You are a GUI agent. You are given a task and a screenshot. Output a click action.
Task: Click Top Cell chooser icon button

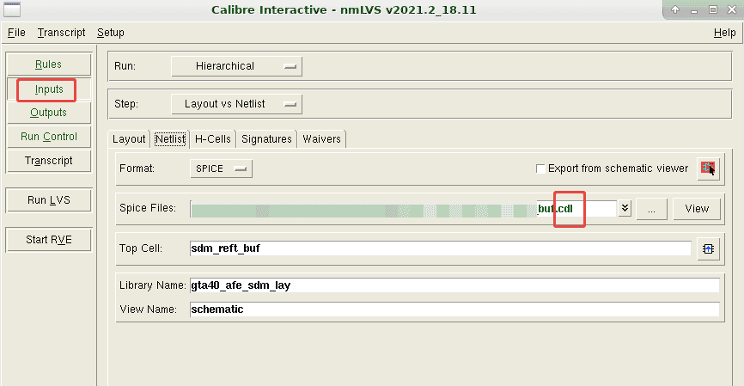coord(708,248)
